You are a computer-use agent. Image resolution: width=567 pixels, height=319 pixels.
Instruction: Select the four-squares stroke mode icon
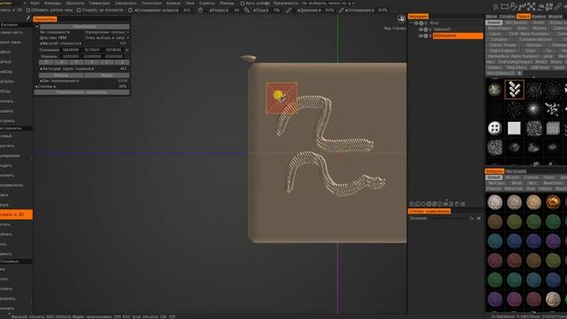pyautogui.click(x=549, y=6)
